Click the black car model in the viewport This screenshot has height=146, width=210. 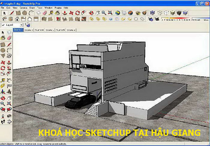pos(80,100)
